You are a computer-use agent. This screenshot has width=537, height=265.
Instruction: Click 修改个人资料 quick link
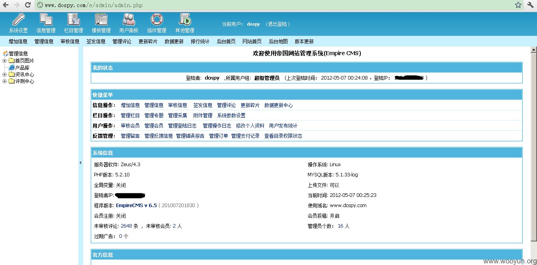pyautogui.click(x=250, y=126)
